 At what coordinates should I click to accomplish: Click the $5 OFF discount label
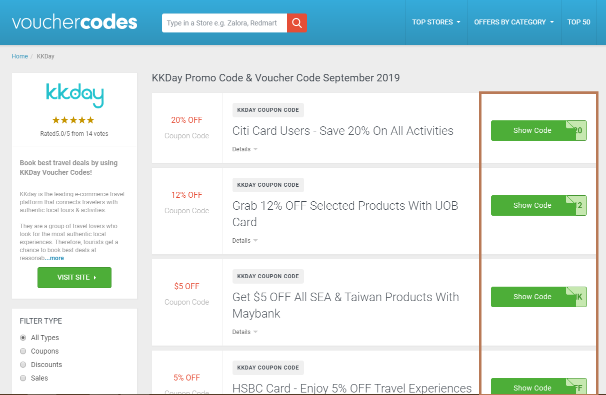tap(186, 286)
